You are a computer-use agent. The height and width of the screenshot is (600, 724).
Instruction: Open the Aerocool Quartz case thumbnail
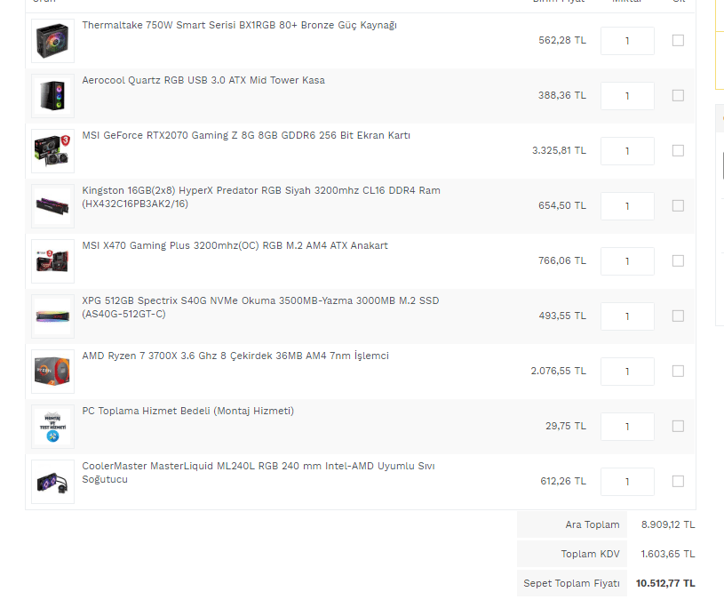(x=52, y=96)
